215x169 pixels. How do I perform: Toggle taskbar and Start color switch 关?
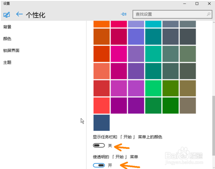pos(99,145)
